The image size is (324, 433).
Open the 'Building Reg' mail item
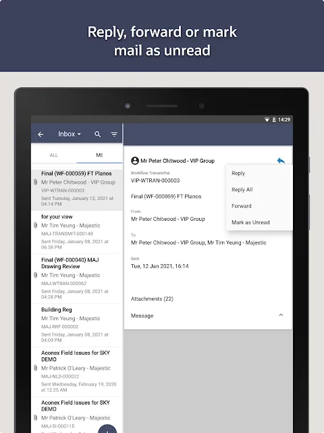[77, 325]
